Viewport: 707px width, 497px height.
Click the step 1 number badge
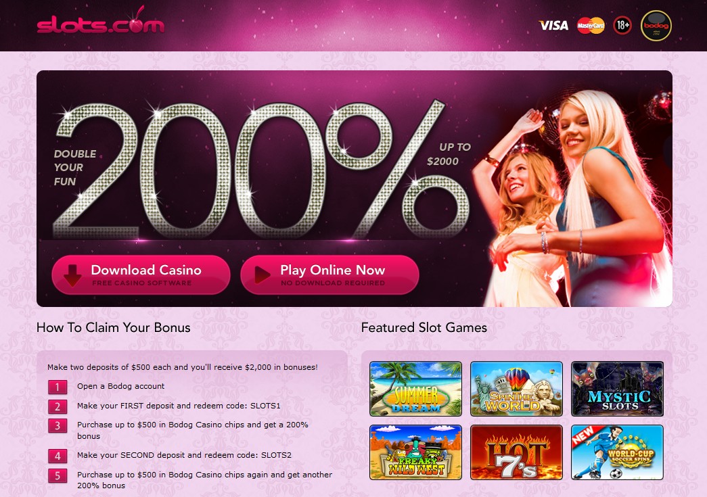click(58, 387)
